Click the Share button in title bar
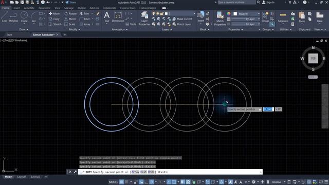 [71, 2]
